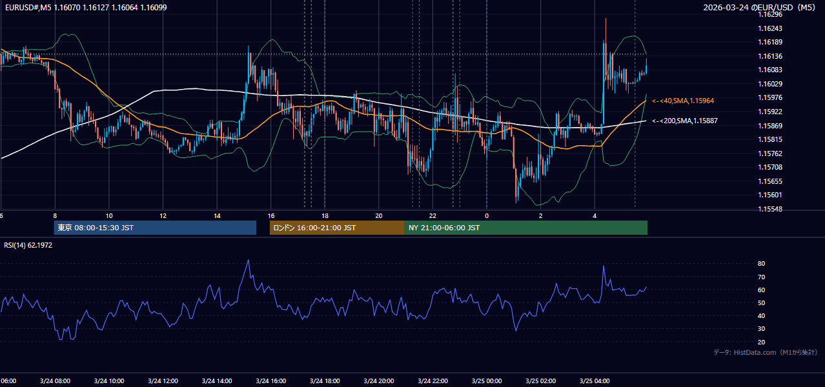Screen dimensions: 825x387
Task: Click the 3/24 10:00 bottom date label
Action: (109, 381)
